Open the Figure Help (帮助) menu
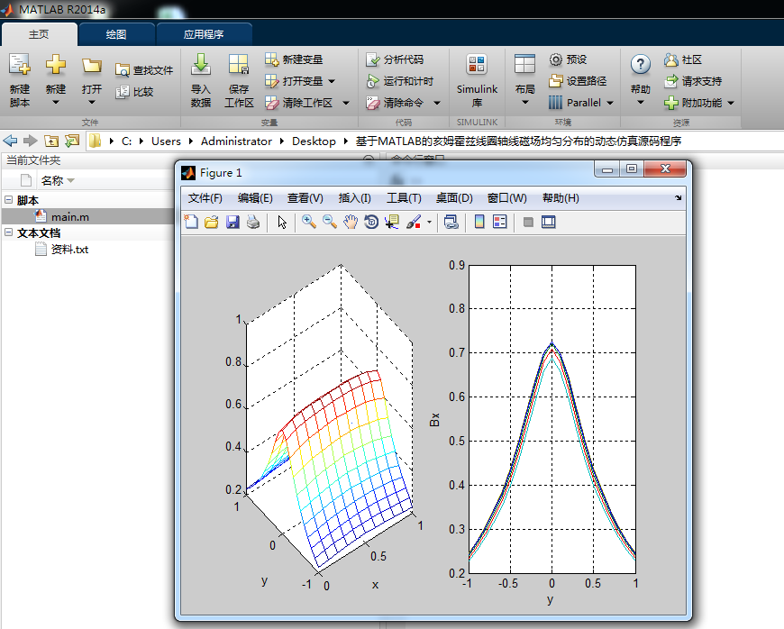Screen dimensions: 784x629 pos(561,198)
